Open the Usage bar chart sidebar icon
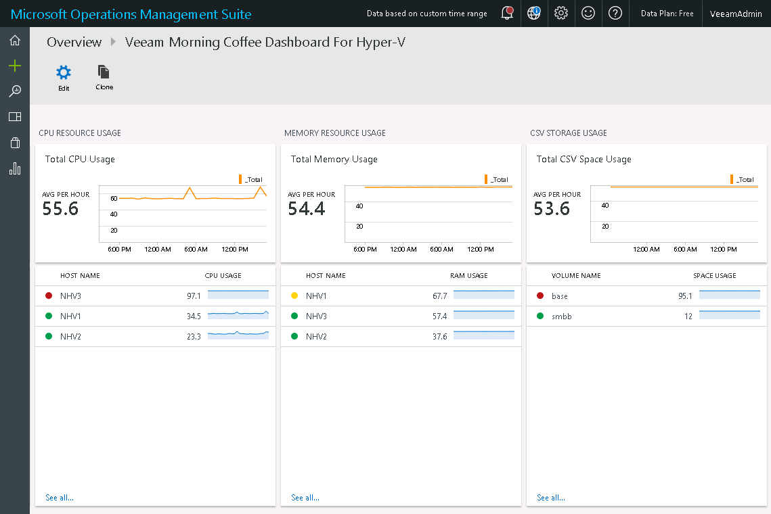 coord(15,168)
